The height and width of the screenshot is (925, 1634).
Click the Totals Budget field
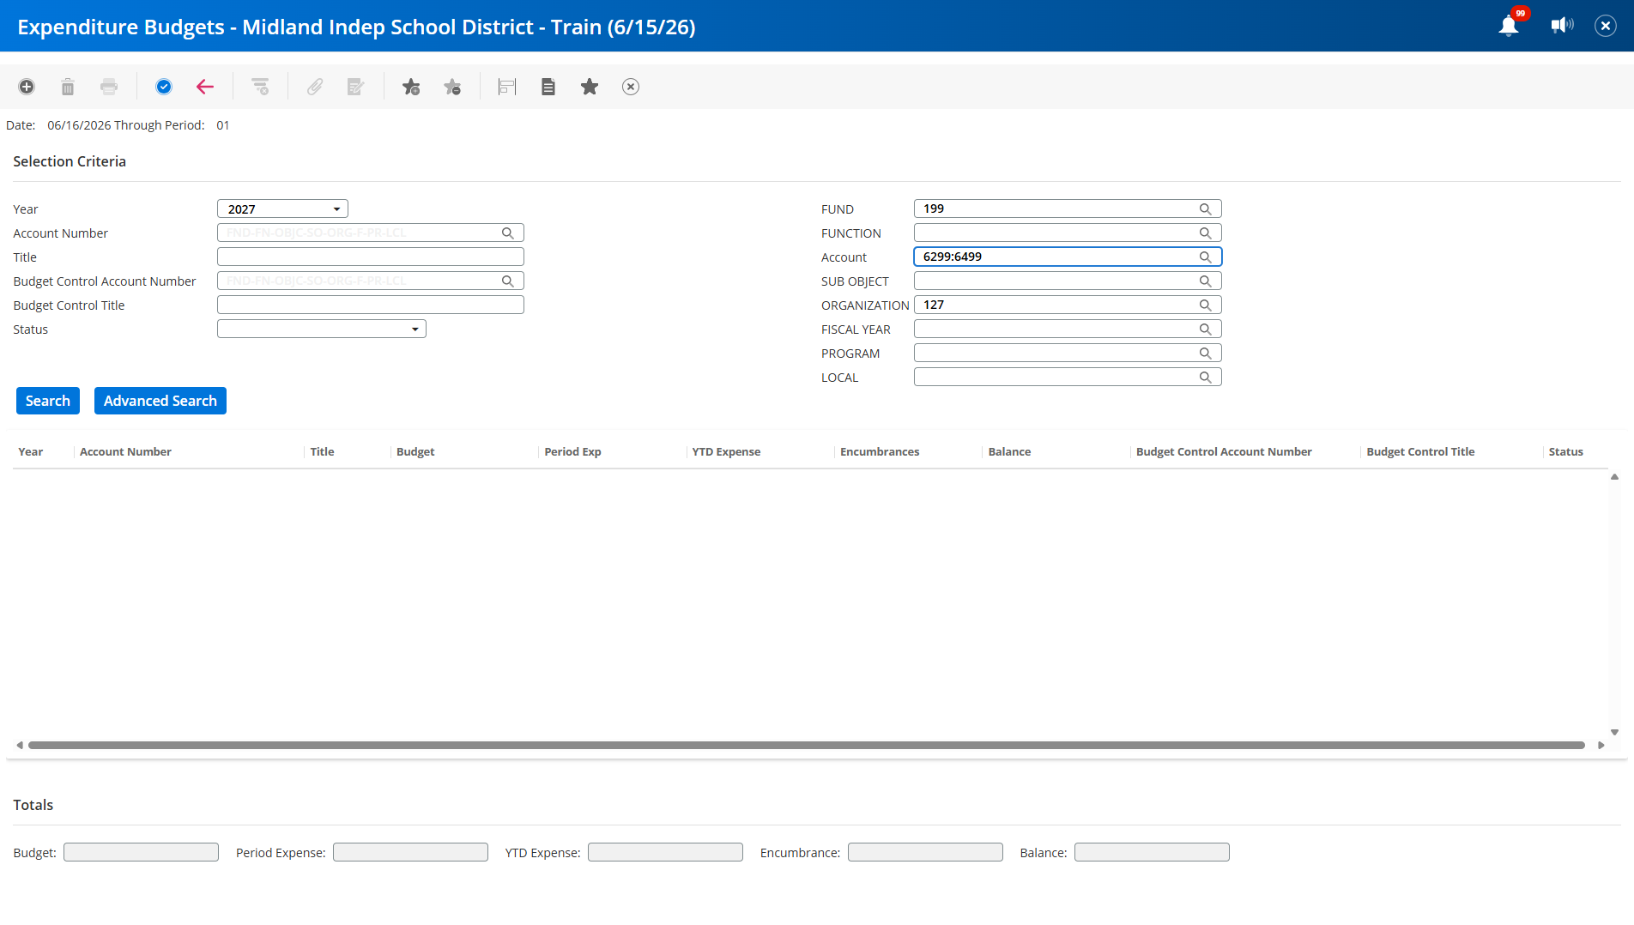point(141,852)
